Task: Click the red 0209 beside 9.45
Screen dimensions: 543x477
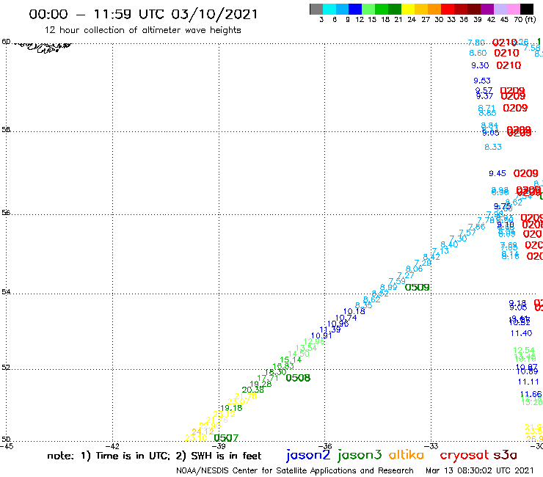Action: [x=525, y=173]
